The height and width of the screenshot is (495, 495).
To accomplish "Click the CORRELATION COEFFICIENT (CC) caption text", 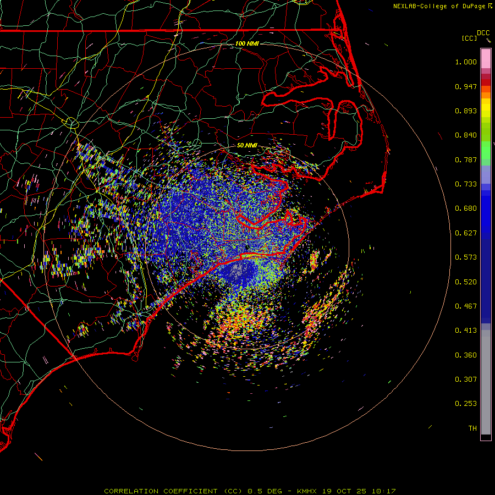I will point(173,491).
